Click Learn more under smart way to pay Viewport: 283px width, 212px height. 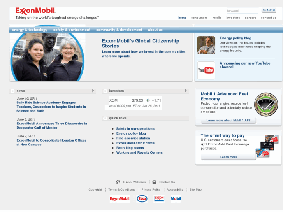click(229, 157)
